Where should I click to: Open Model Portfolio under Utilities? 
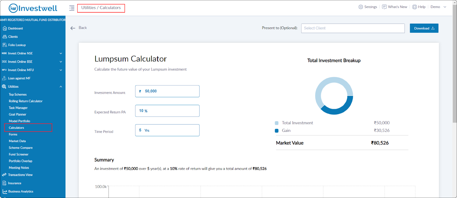coord(19,121)
